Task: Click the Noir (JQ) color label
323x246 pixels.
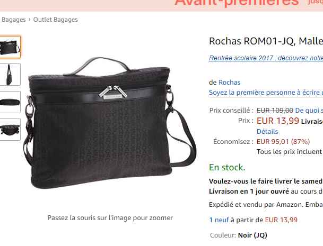Action: pyautogui.click(x=252, y=235)
